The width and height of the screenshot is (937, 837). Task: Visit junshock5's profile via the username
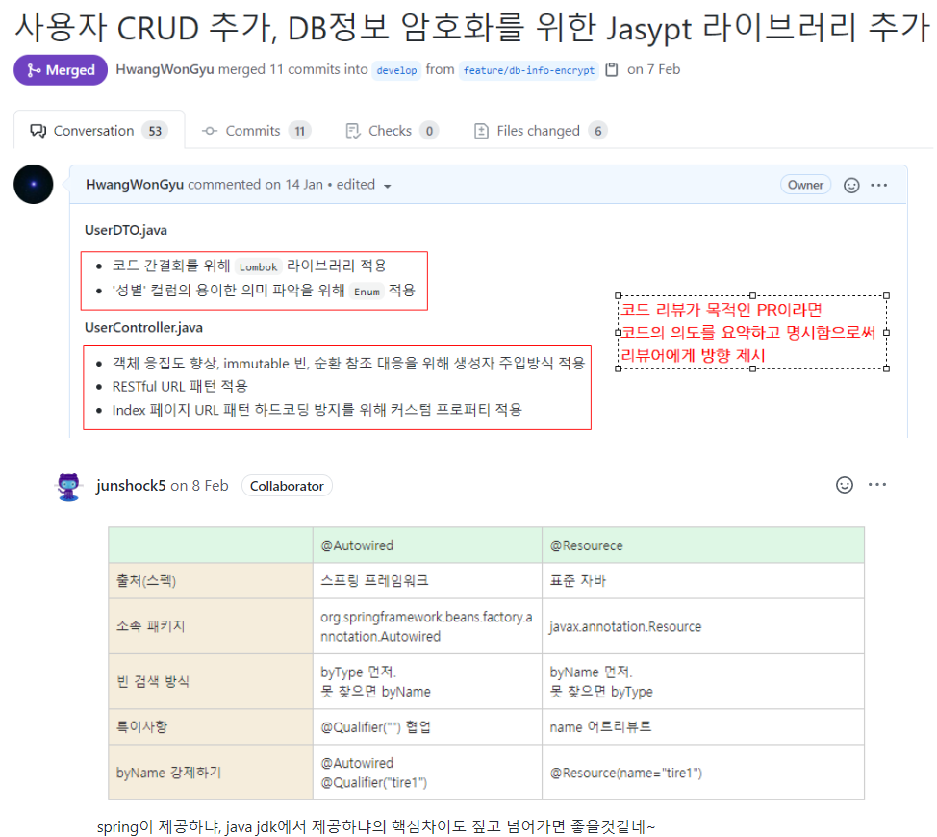[131, 486]
